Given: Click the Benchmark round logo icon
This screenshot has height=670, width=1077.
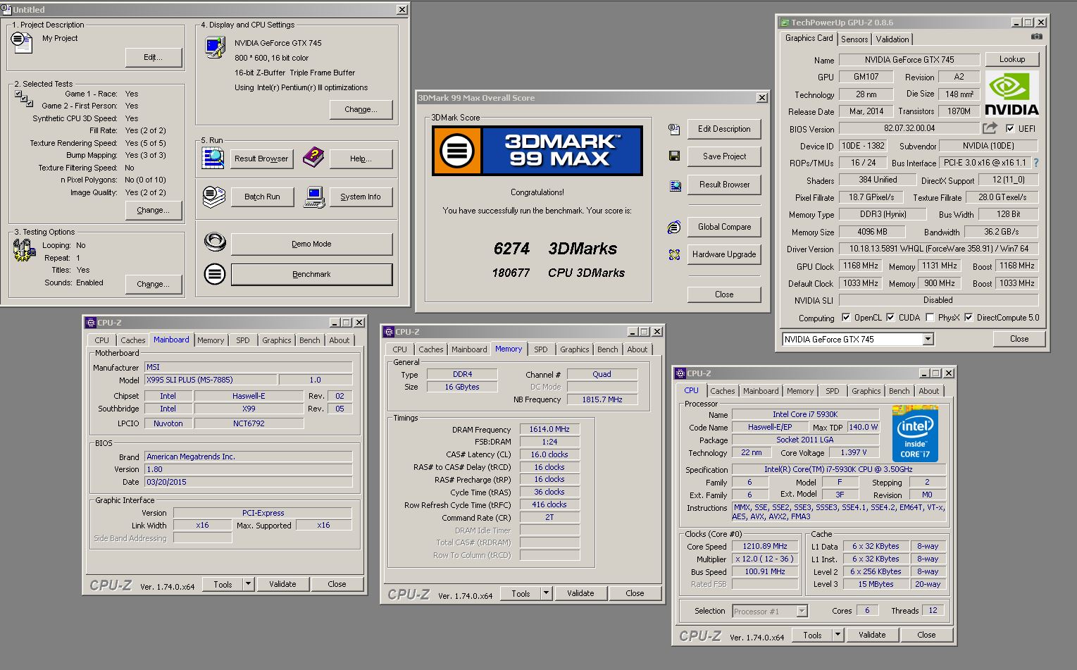Looking at the screenshot, I should (x=215, y=274).
